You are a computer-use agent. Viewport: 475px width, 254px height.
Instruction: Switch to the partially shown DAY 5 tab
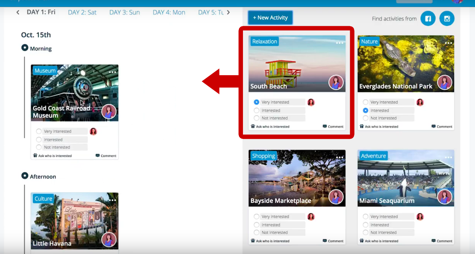(211, 12)
